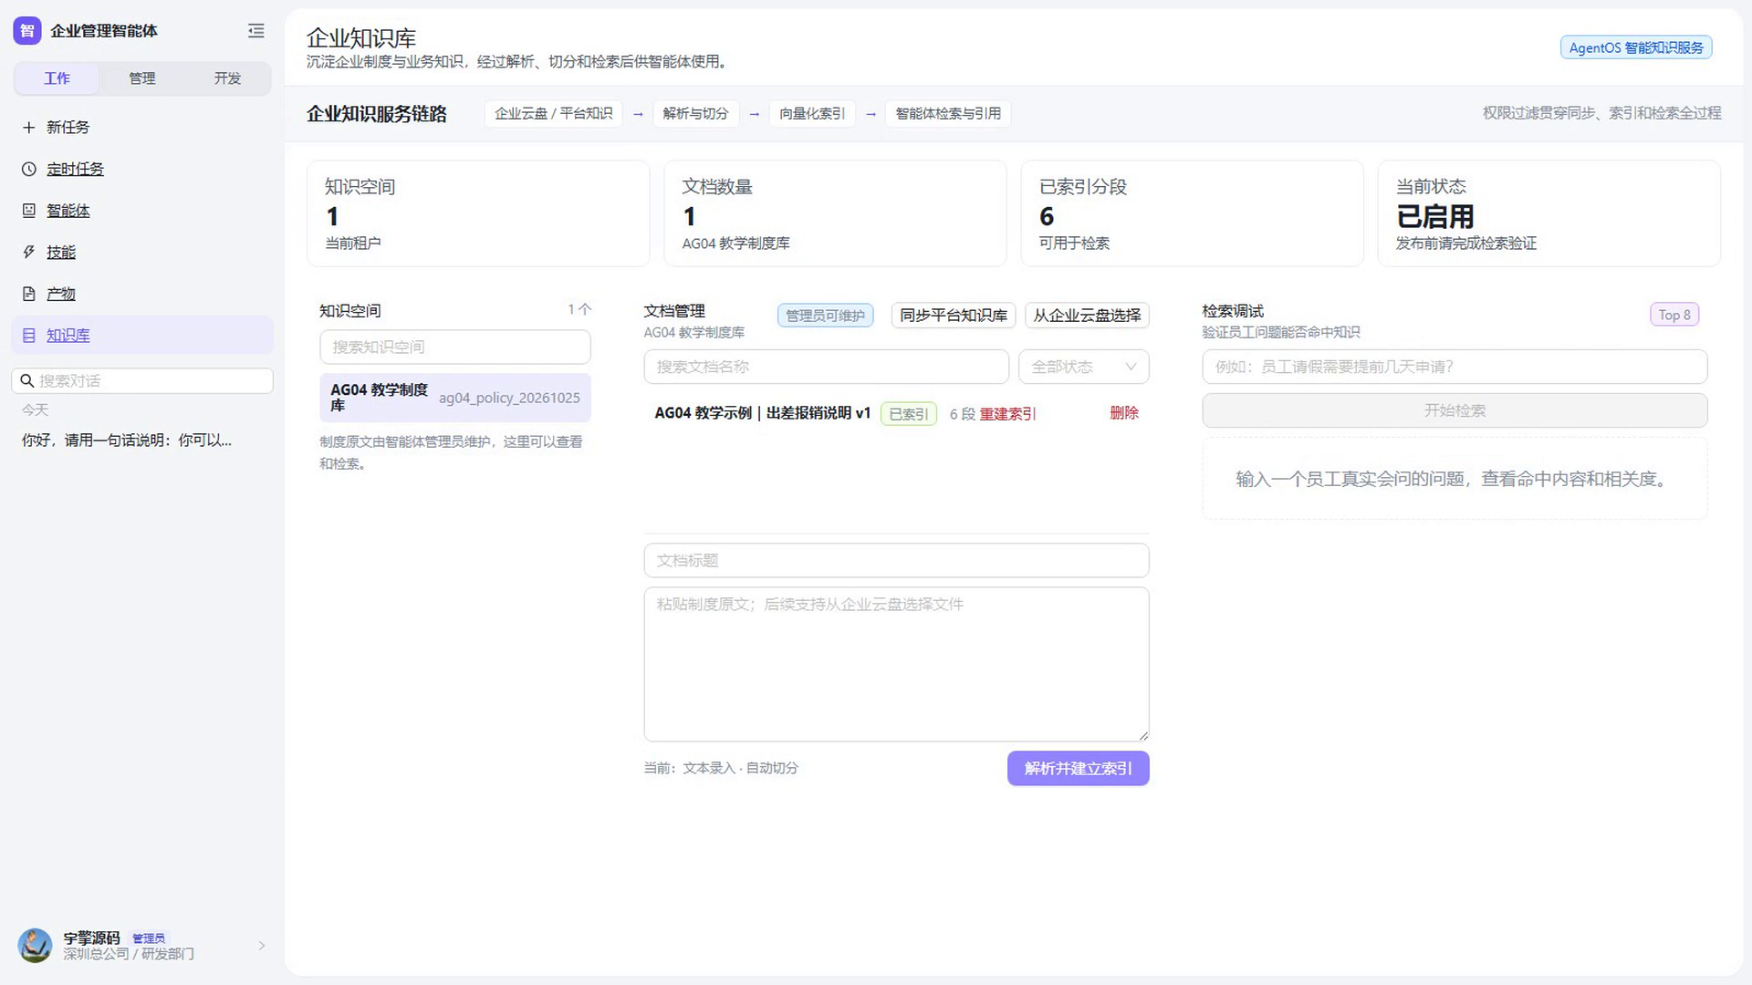
Task: Expand the user profile chevron
Action: 262,946
